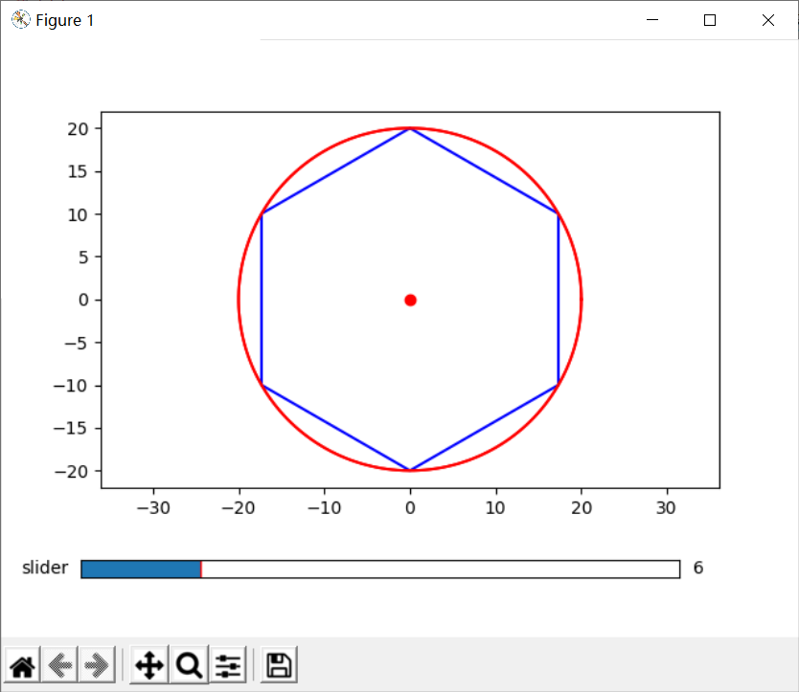
Task: Click the empty white slider track
Action: [441, 569]
